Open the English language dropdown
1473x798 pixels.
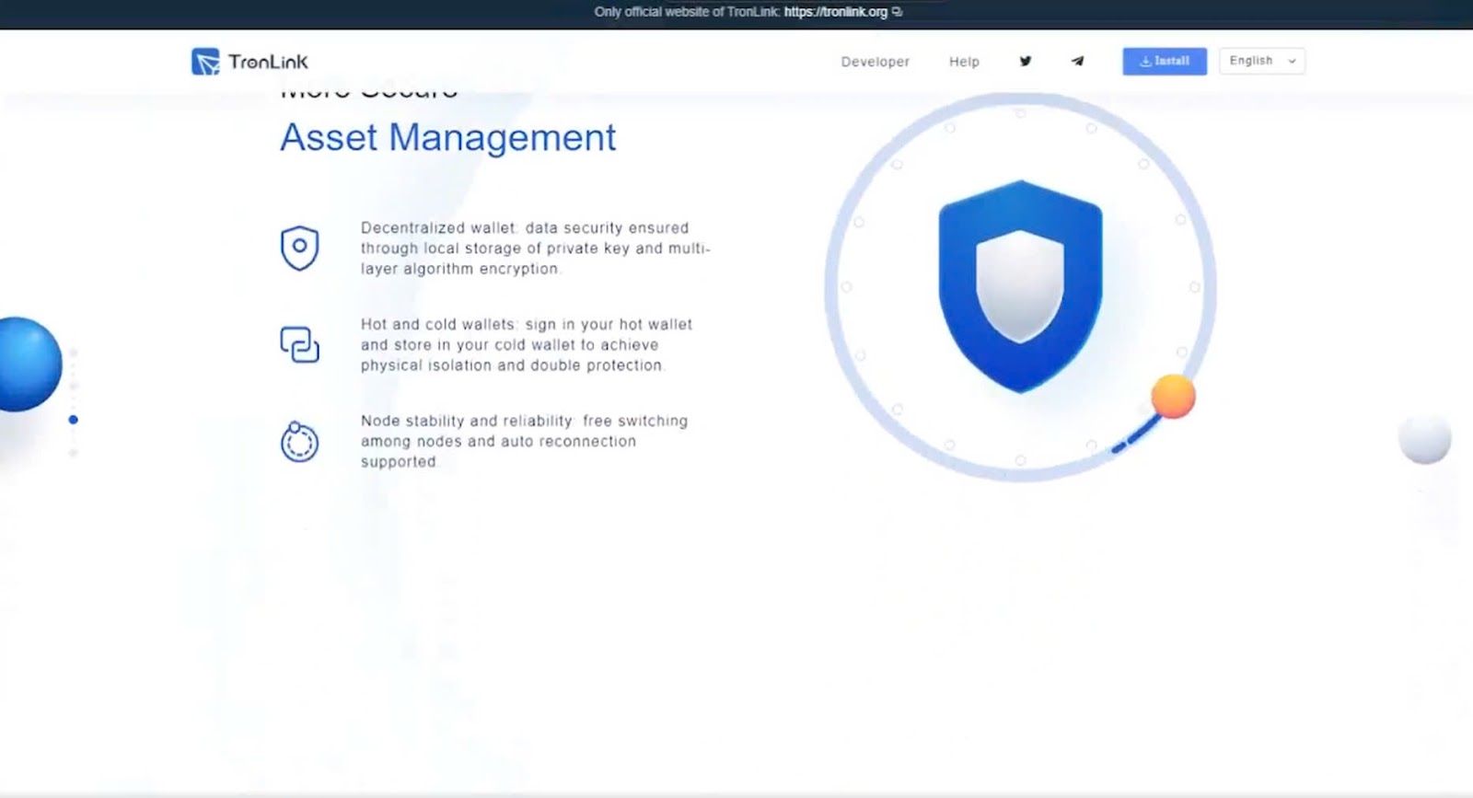[x=1261, y=61]
